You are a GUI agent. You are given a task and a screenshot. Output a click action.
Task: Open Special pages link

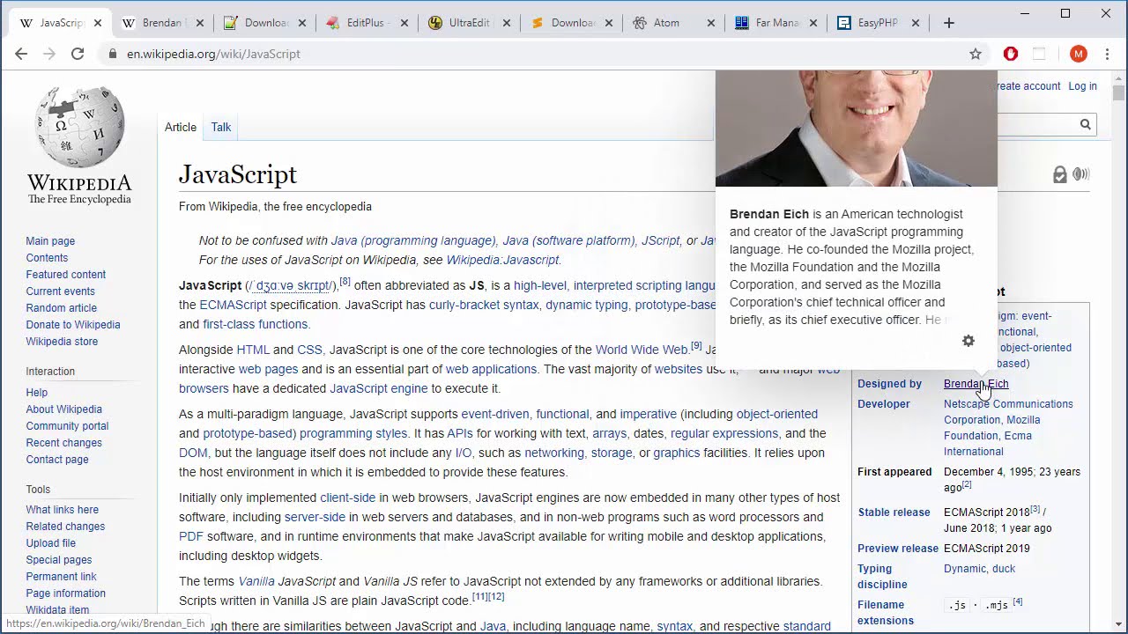pos(59,560)
